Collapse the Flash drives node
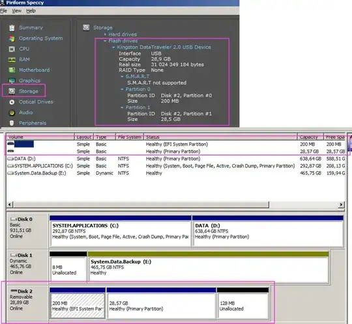The width and height of the screenshot is (352, 324). 105,41
